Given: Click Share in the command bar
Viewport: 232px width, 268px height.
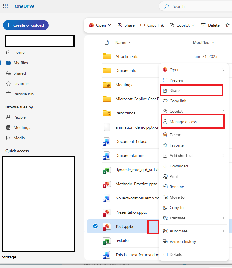Looking at the screenshot, I should pyautogui.click(x=126, y=25).
